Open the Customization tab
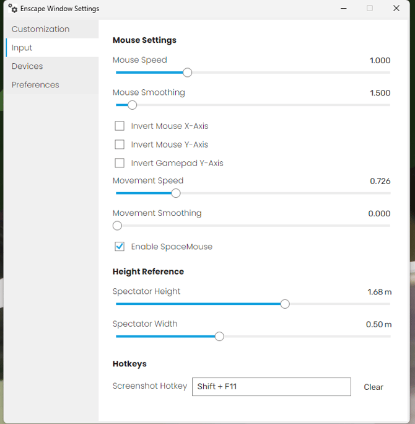415x424 pixels. click(41, 29)
